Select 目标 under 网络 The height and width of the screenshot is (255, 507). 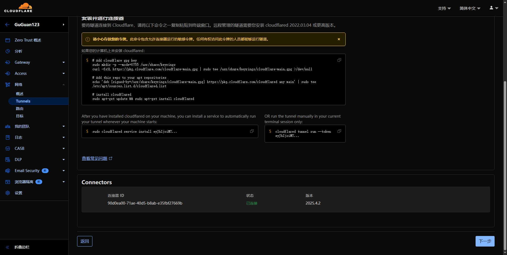[20, 116]
